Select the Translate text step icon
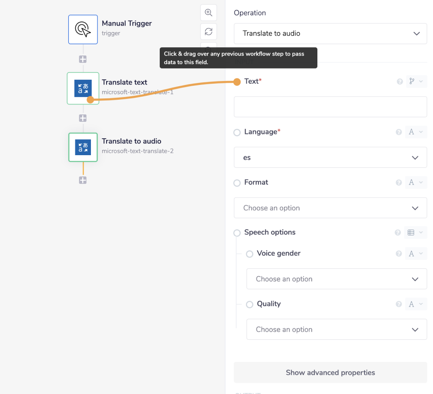Screen dimensions: 433x394 tap(83, 88)
